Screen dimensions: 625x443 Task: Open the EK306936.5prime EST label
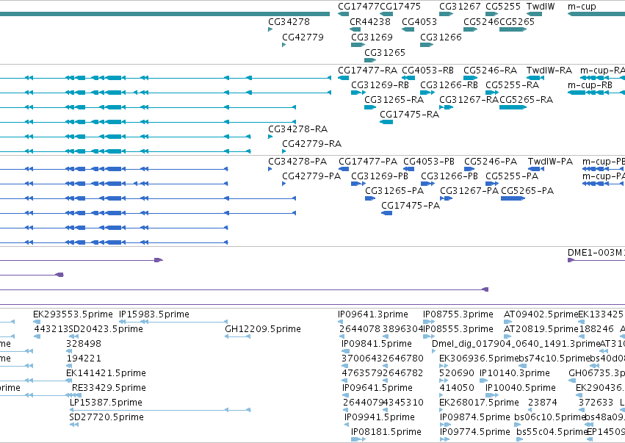[479, 359]
